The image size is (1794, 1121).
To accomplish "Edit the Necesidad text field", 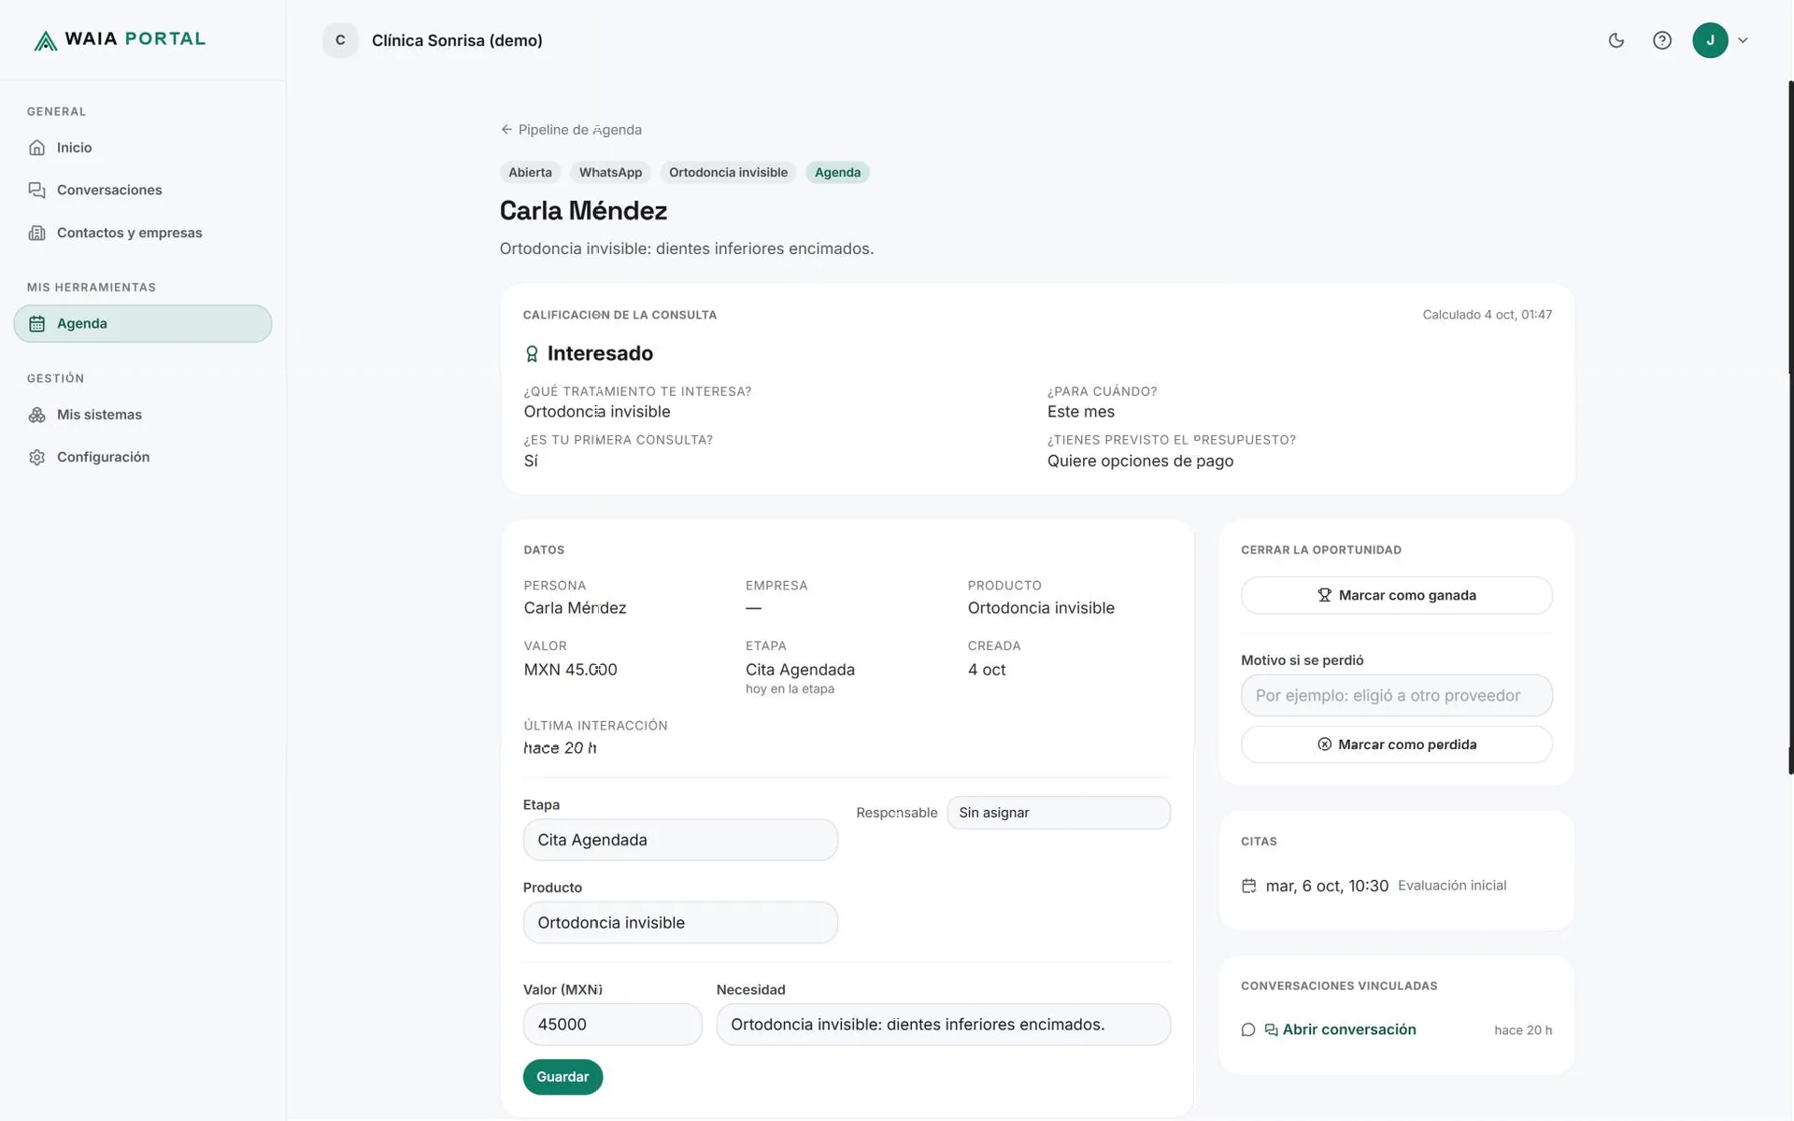I will coord(943,1025).
